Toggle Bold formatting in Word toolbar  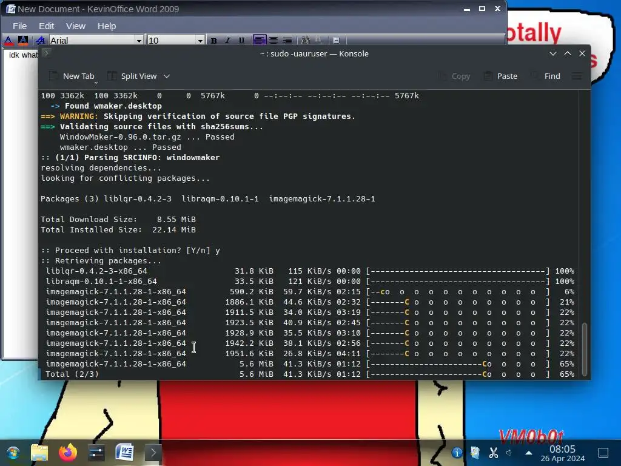pos(214,41)
